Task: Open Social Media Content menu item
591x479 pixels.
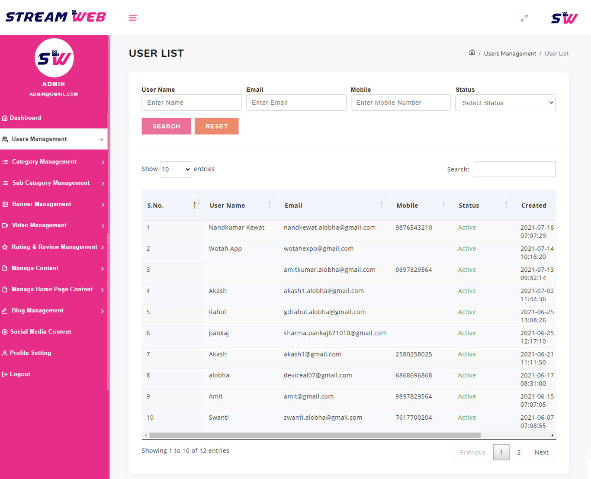Action: 41,332
